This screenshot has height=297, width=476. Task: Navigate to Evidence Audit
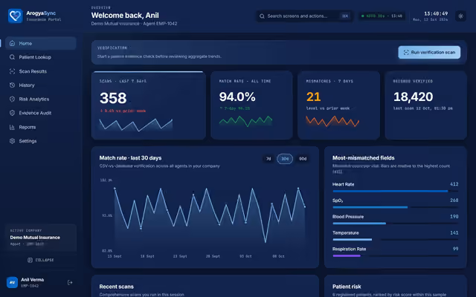41,113
